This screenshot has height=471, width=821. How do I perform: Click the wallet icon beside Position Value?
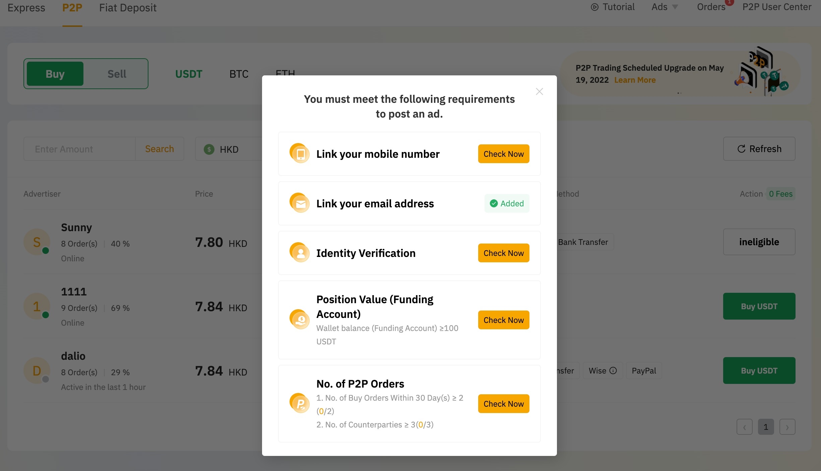point(300,319)
